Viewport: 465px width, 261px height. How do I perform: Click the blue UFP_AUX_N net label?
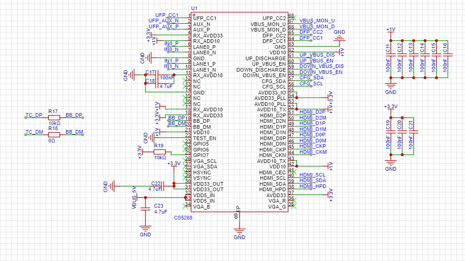pyautogui.click(x=163, y=21)
